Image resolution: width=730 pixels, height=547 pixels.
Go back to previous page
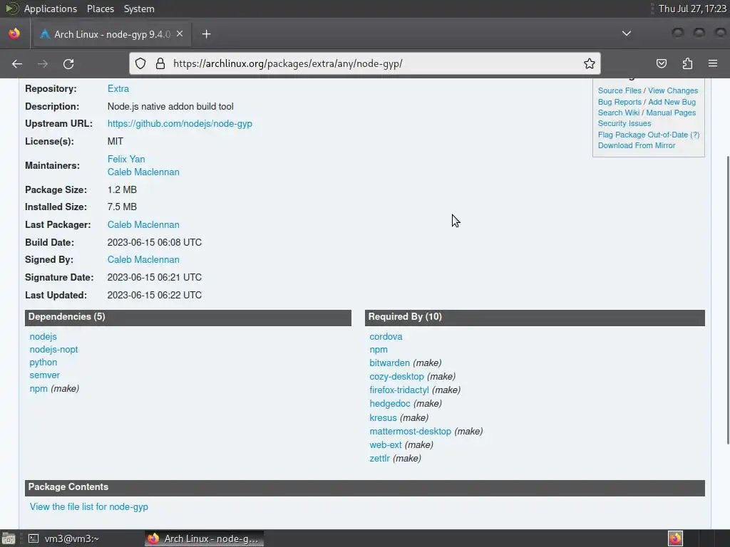point(17,63)
